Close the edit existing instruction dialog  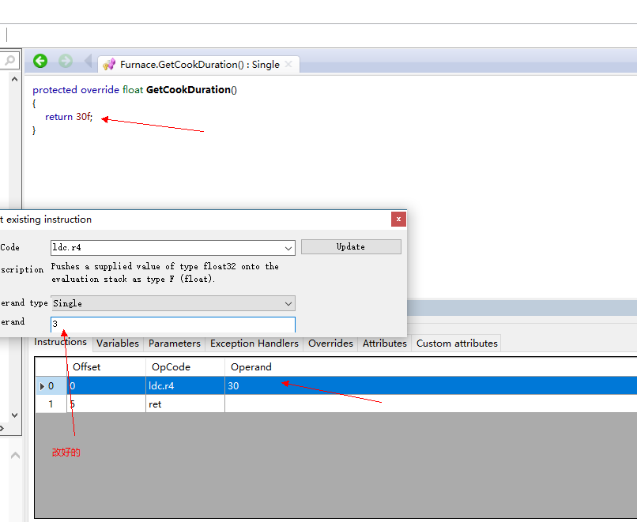pyautogui.click(x=398, y=219)
